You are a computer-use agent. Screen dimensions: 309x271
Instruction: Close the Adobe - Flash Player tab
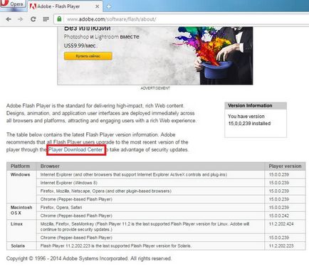click(x=97, y=6)
